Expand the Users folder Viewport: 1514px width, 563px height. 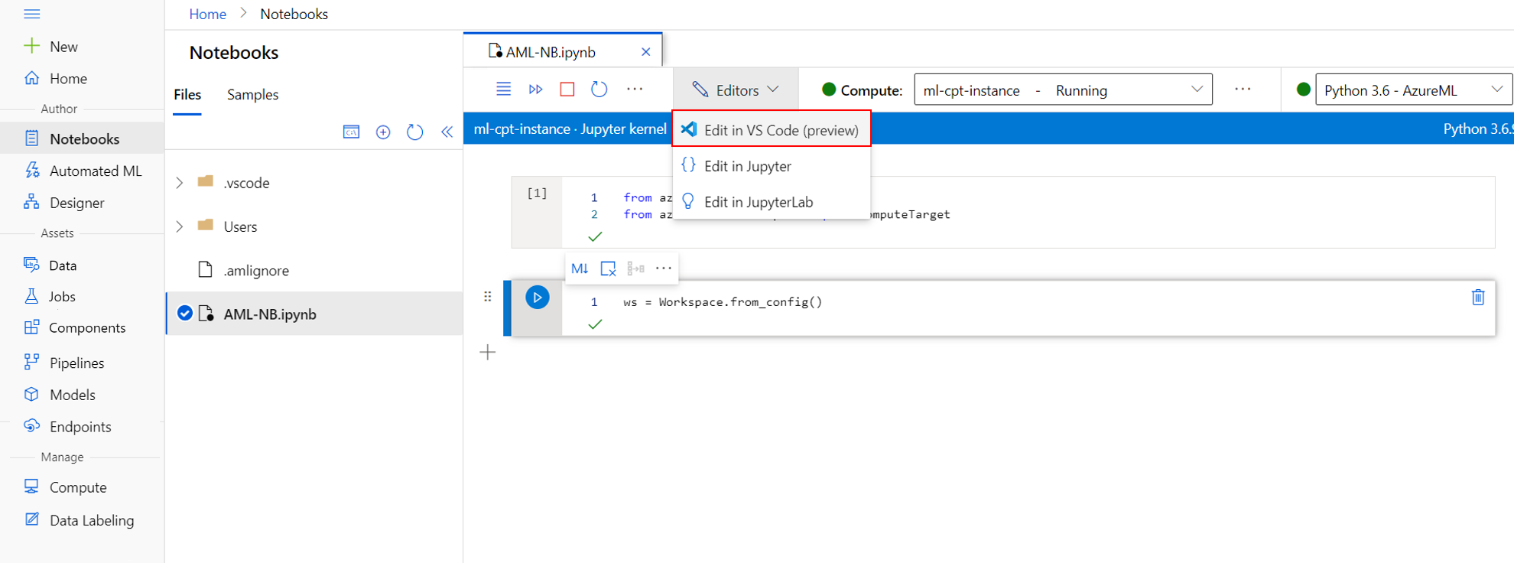pyautogui.click(x=180, y=226)
